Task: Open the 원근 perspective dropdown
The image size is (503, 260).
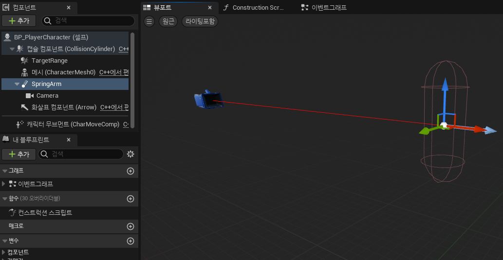Action: click(168, 21)
